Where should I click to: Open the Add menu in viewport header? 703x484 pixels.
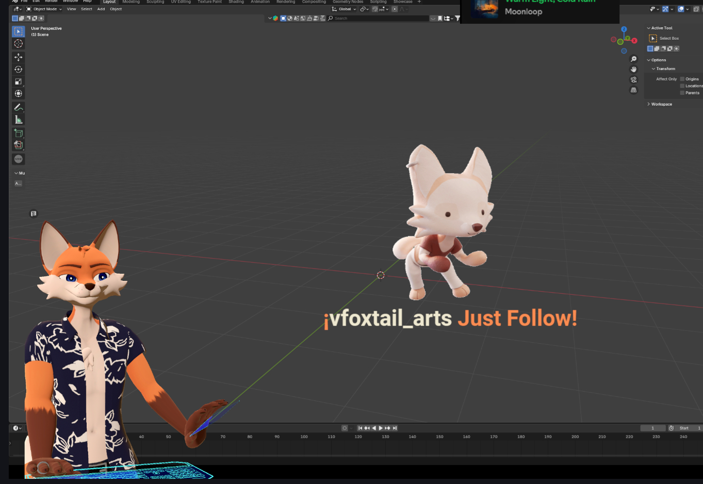(101, 9)
